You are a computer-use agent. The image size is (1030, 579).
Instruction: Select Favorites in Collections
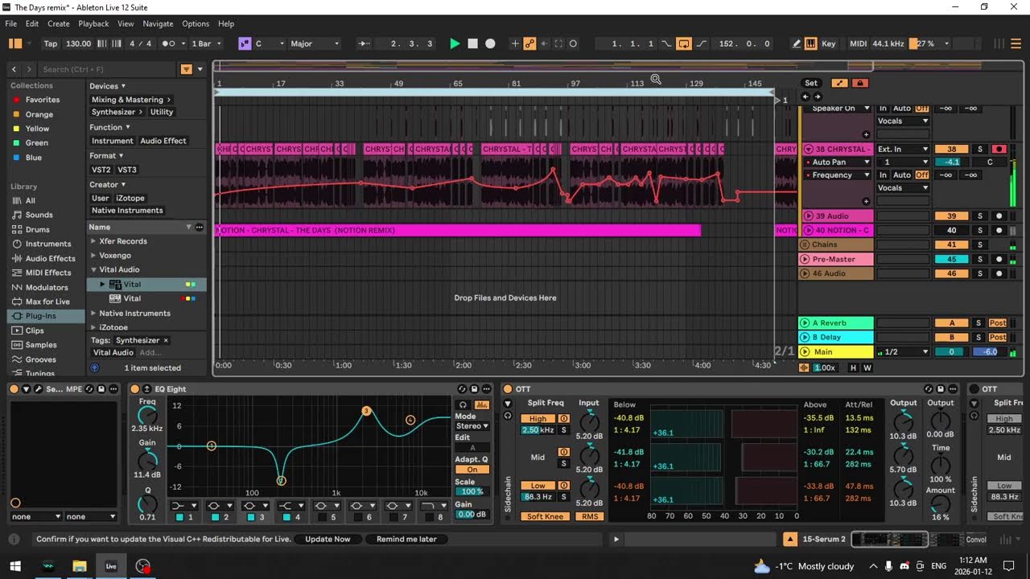pos(43,100)
